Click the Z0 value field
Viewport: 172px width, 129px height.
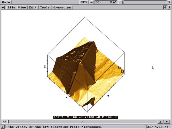[105, 2]
